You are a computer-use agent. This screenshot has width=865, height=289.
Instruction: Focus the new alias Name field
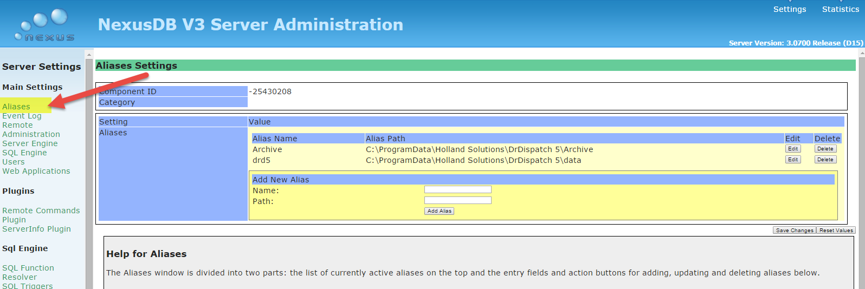[458, 189]
